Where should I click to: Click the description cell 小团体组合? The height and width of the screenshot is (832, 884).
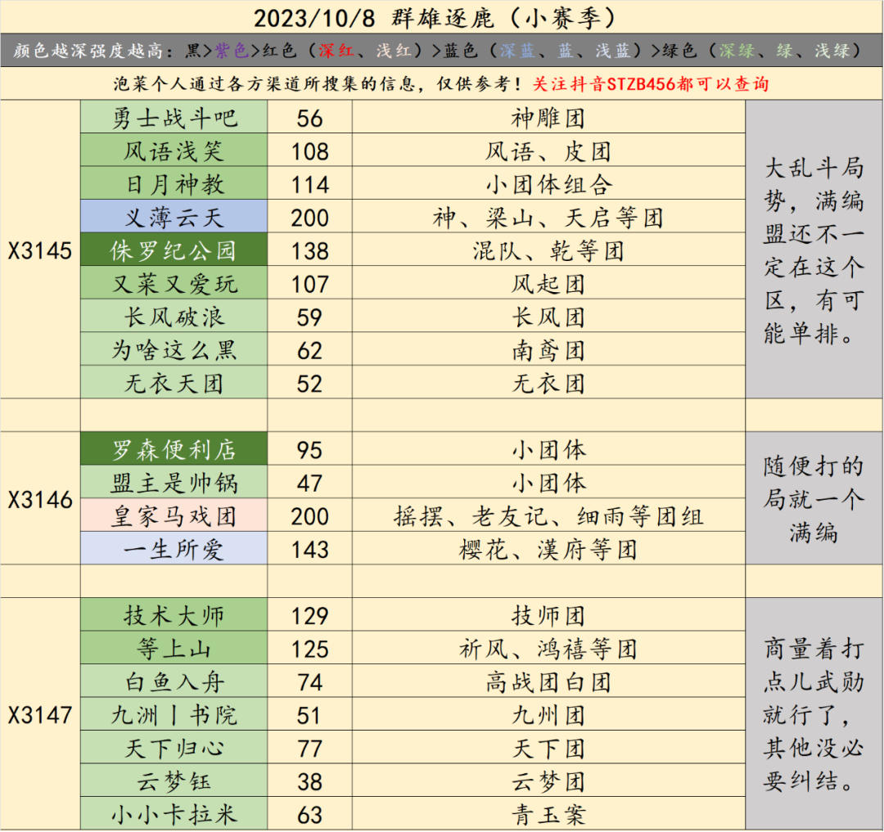point(548,183)
